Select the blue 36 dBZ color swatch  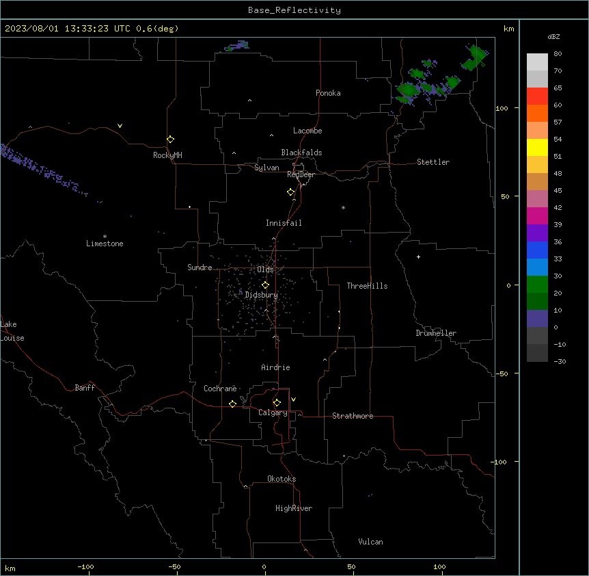(x=537, y=250)
